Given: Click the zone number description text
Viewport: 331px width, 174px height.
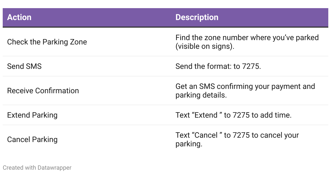Looking at the screenshot, I should click(247, 42).
